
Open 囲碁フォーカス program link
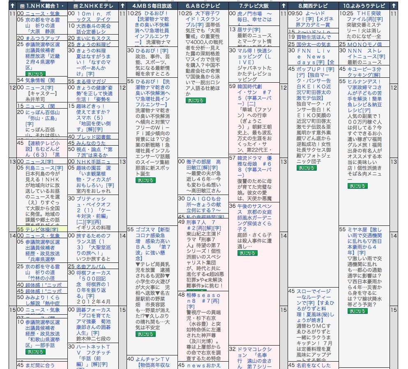pos(93,321)
